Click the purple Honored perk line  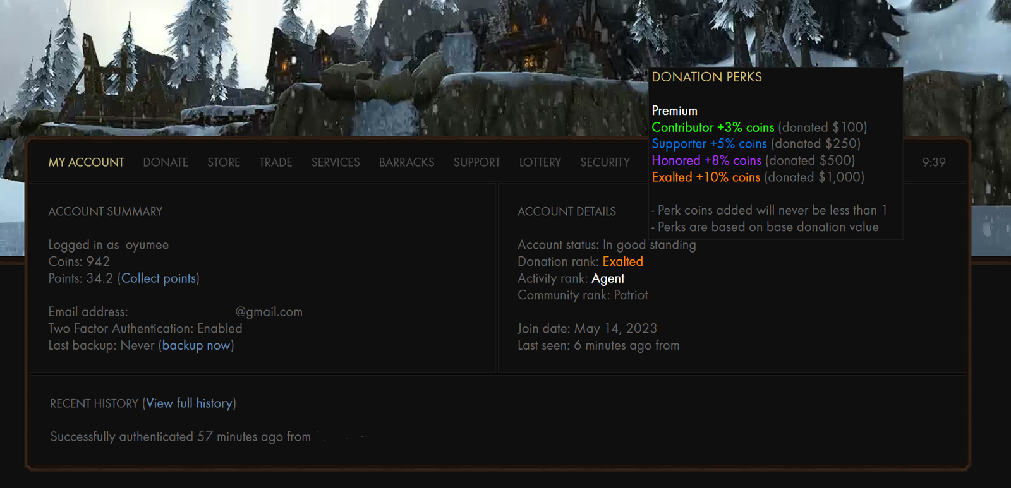coord(706,160)
